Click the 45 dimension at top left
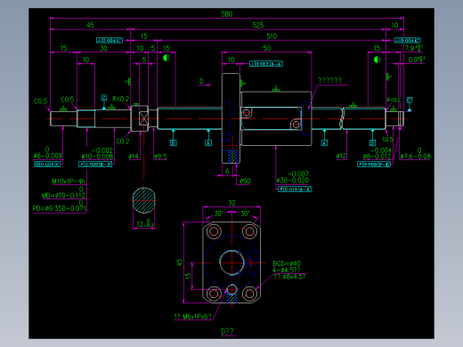This screenshot has width=463, height=347. [x=91, y=25]
